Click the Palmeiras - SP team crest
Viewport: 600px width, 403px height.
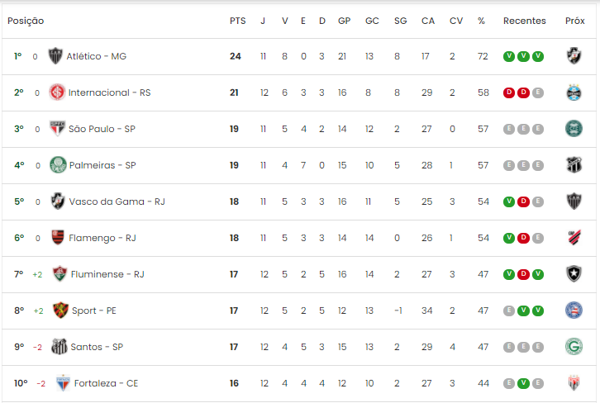[58, 165]
